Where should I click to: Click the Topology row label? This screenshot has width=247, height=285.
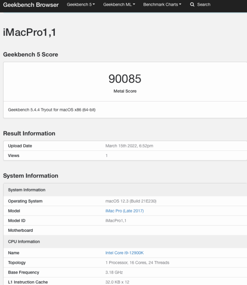click(x=17, y=263)
